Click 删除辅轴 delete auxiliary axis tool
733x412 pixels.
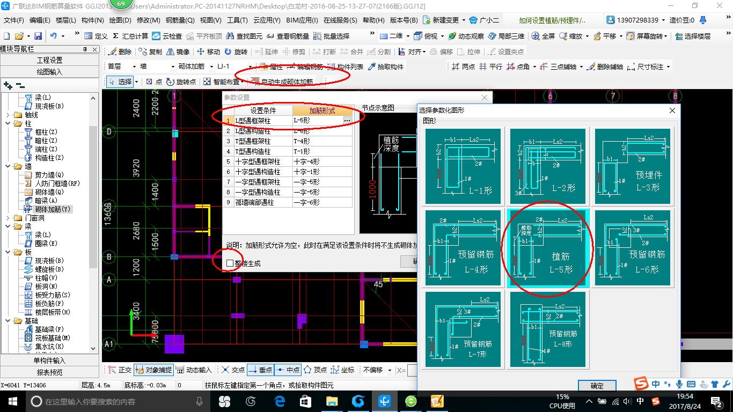(605, 67)
